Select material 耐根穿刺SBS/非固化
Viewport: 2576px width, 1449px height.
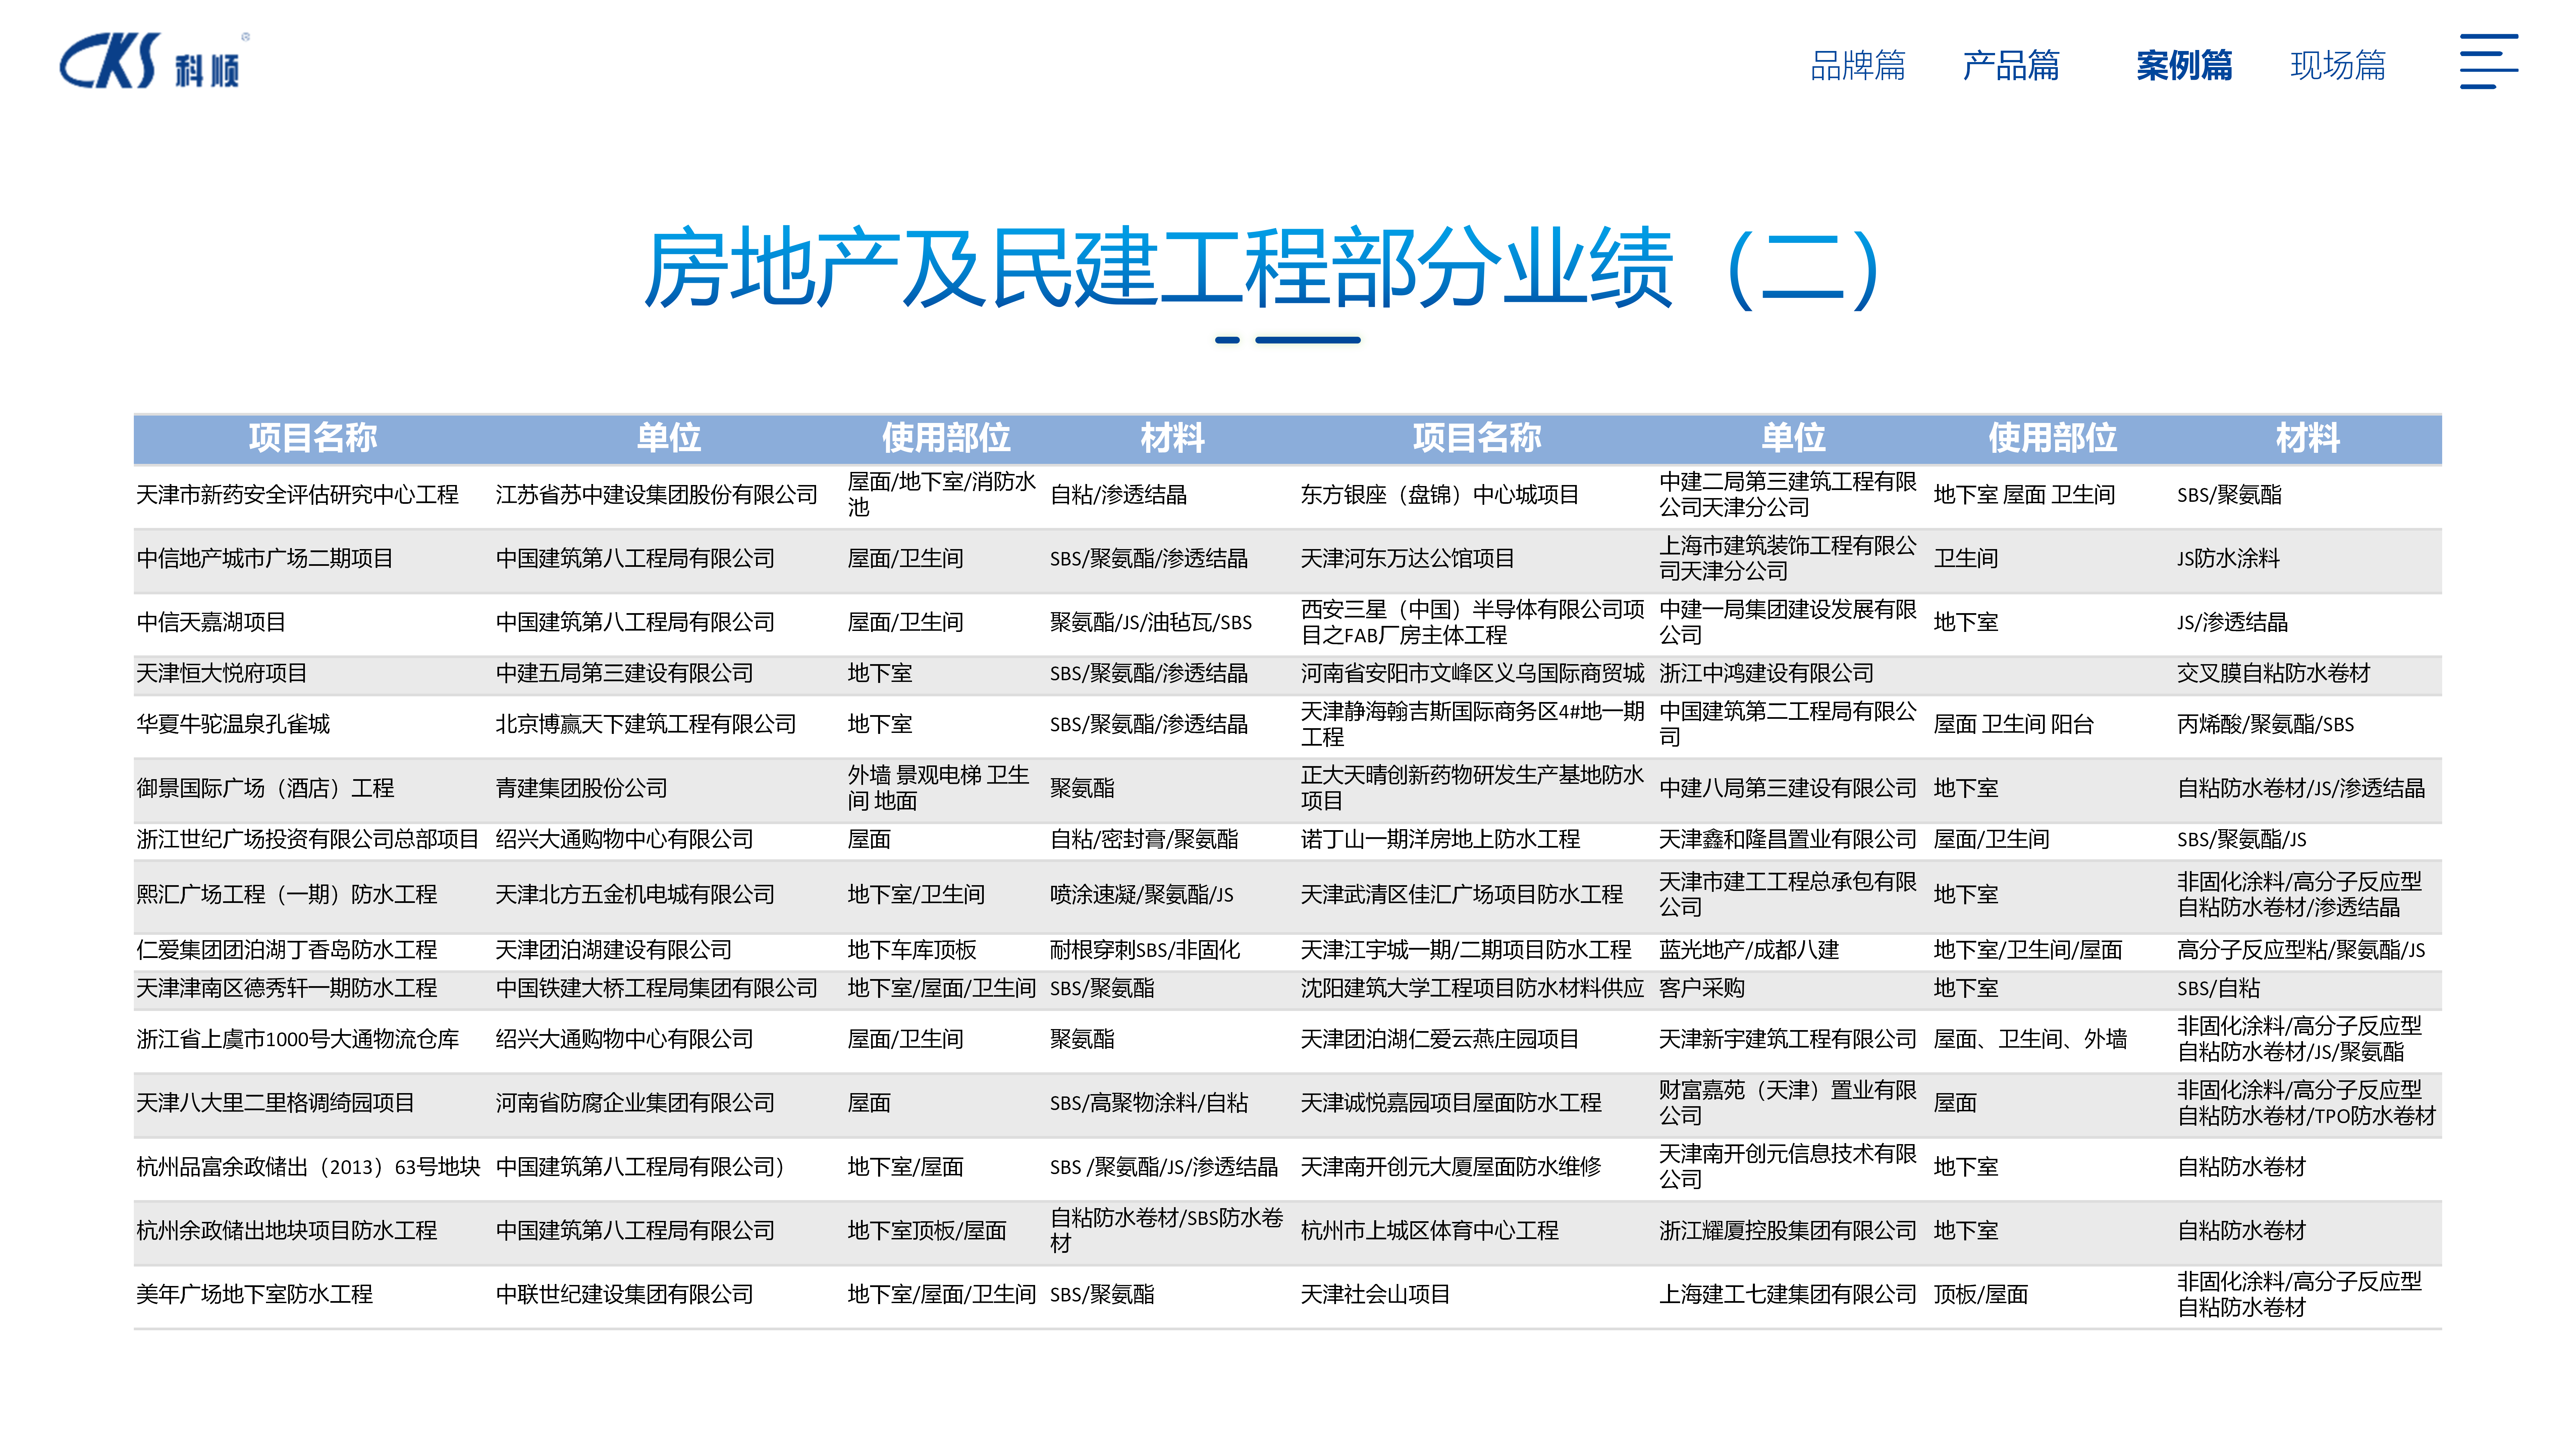coord(1145,950)
